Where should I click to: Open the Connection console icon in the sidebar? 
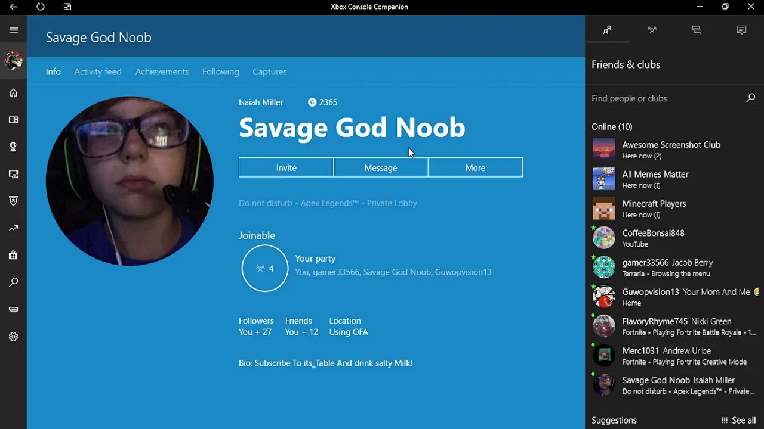tap(13, 309)
